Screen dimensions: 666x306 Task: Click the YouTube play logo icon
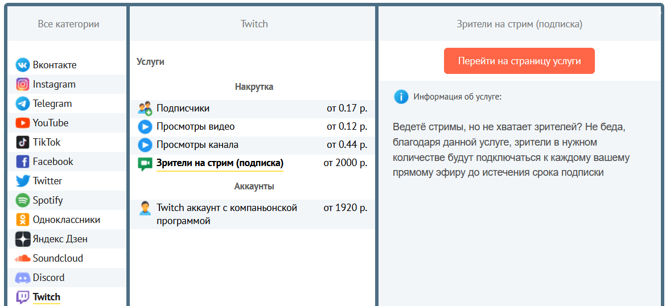pos(23,123)
